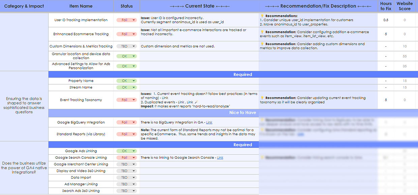Click the Category & Impact header cell

[x=24, y=6]
